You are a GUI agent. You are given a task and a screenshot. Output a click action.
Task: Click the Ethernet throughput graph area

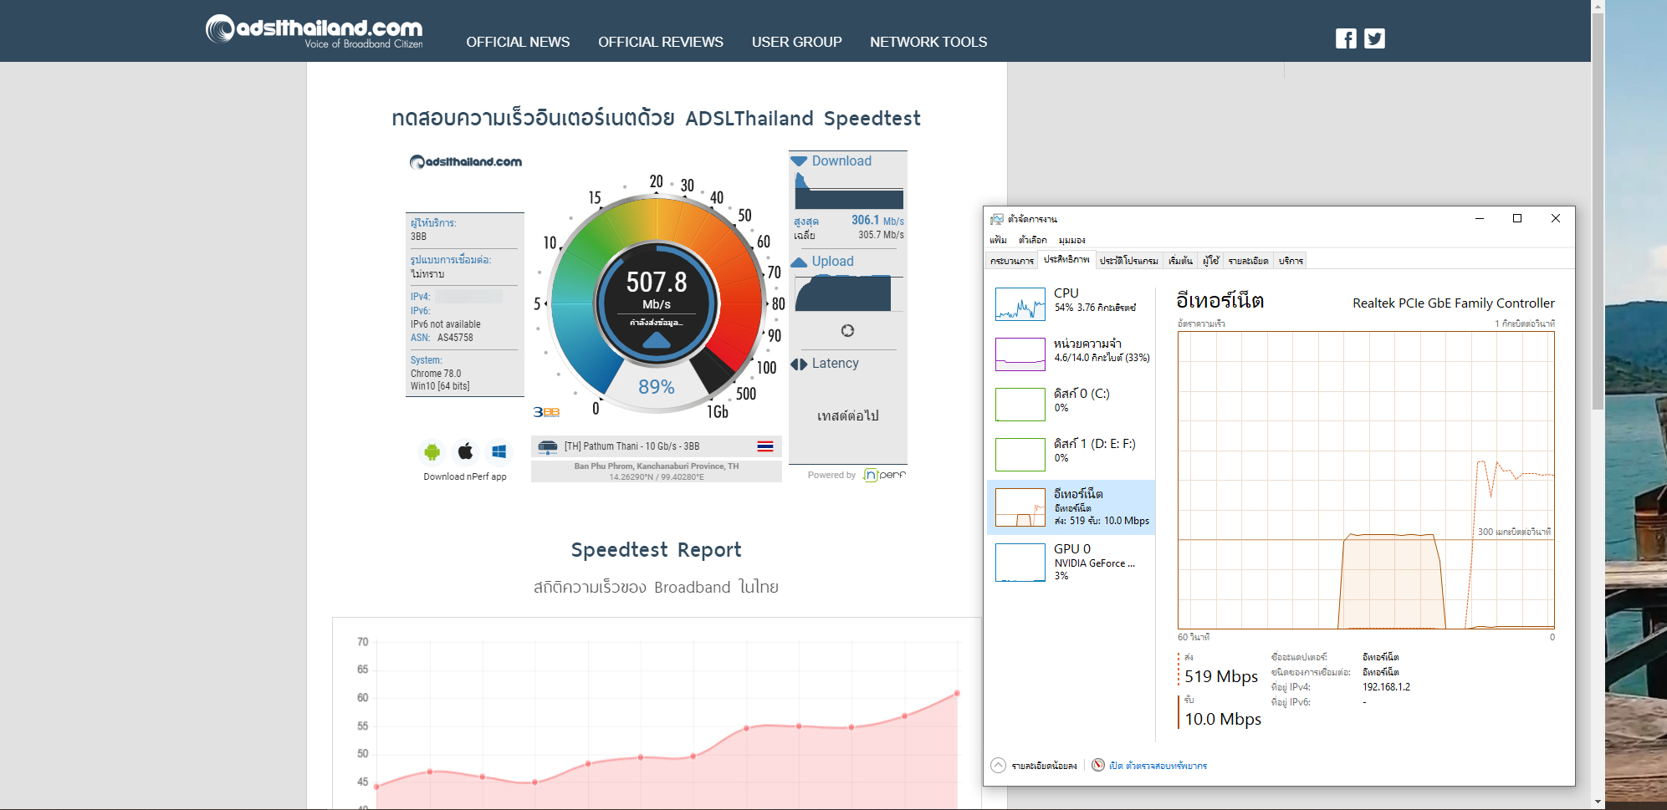tap(1366, 480)
